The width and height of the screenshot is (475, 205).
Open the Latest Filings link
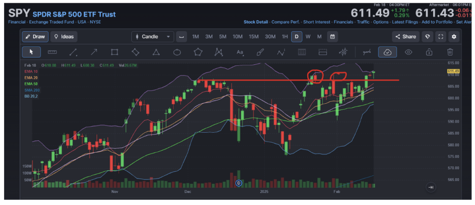pos(405,22)
